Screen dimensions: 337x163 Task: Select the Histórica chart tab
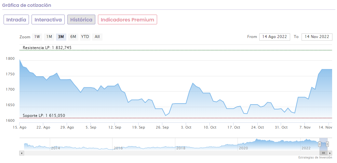[81, 19]
